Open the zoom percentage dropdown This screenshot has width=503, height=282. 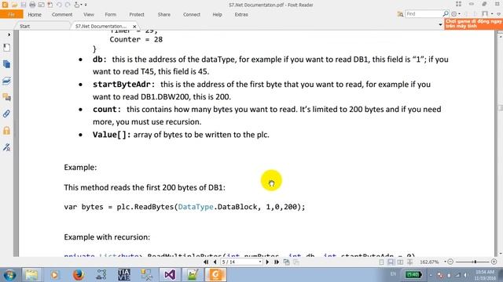coord(446,262)
